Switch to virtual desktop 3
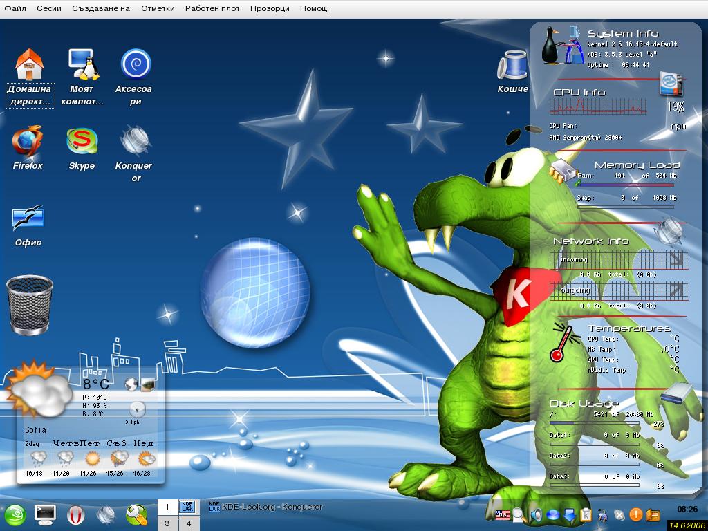Image resolution: width=708 pixels, height=531 pixels. tap(167, 523)
